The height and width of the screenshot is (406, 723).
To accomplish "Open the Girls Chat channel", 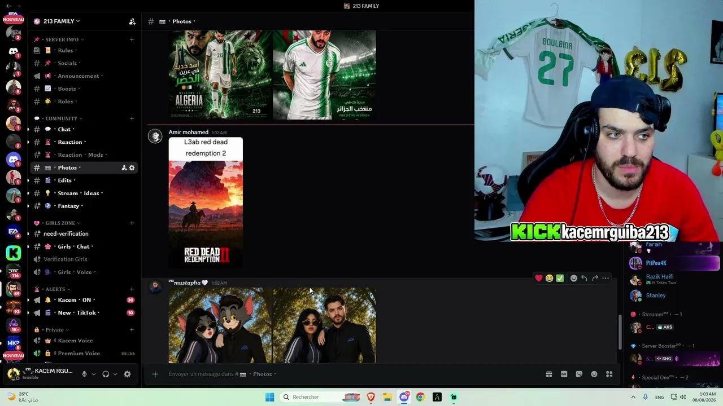I will (84, 246).
